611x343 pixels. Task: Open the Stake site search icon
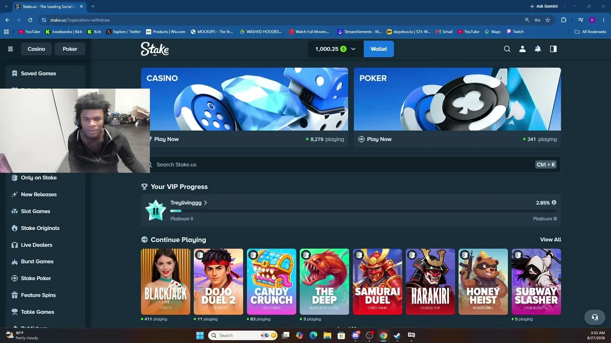pos(507,49)
